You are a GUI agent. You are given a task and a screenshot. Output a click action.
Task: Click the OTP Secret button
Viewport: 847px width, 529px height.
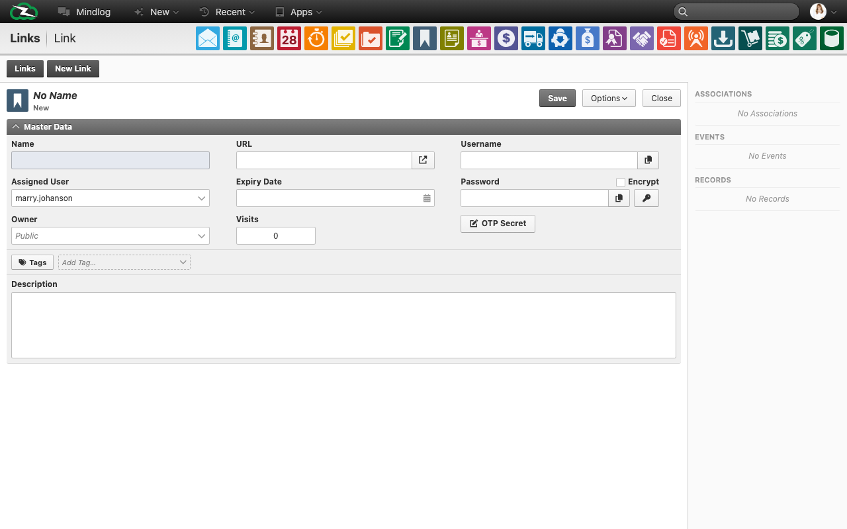coord(498,224)
